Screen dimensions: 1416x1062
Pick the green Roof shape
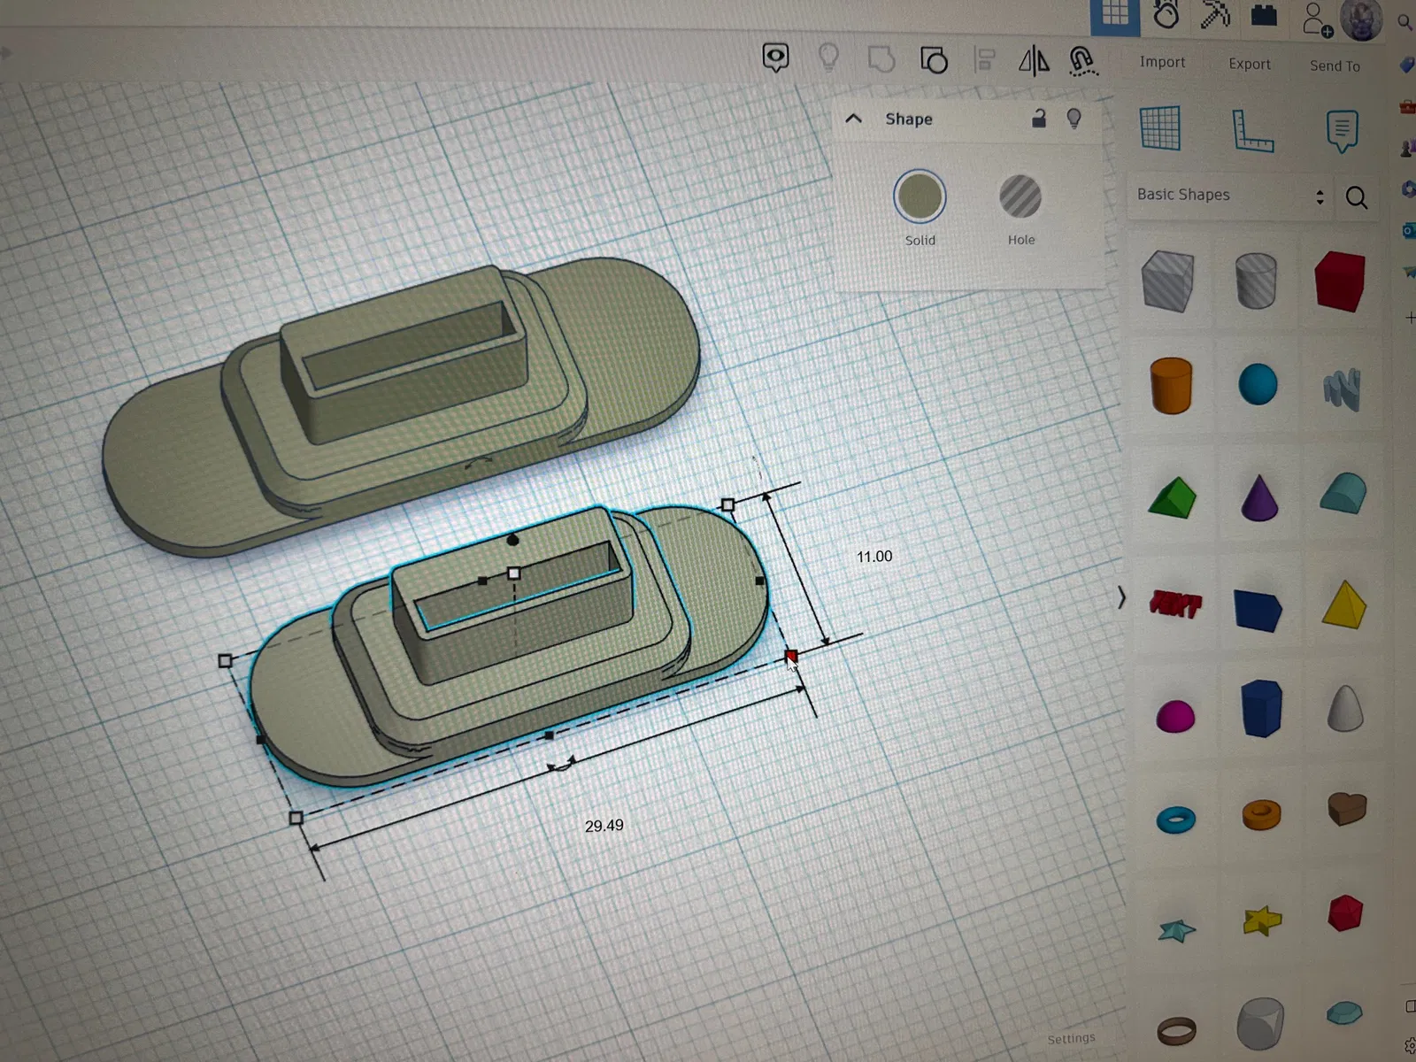1172,497
